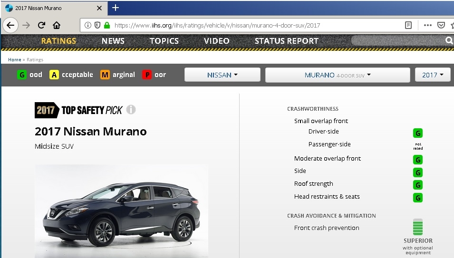Click the Ratings breadcrumb
Image resolution: width=454 pixels, height=258 pixels.
coord(35,59)
